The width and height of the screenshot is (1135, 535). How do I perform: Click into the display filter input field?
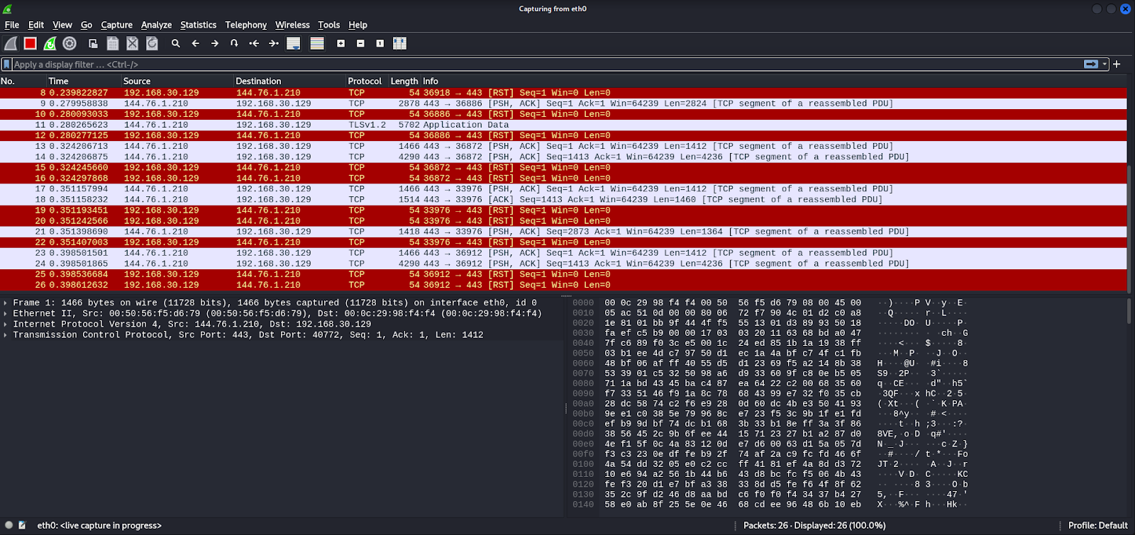coord(546,64)
